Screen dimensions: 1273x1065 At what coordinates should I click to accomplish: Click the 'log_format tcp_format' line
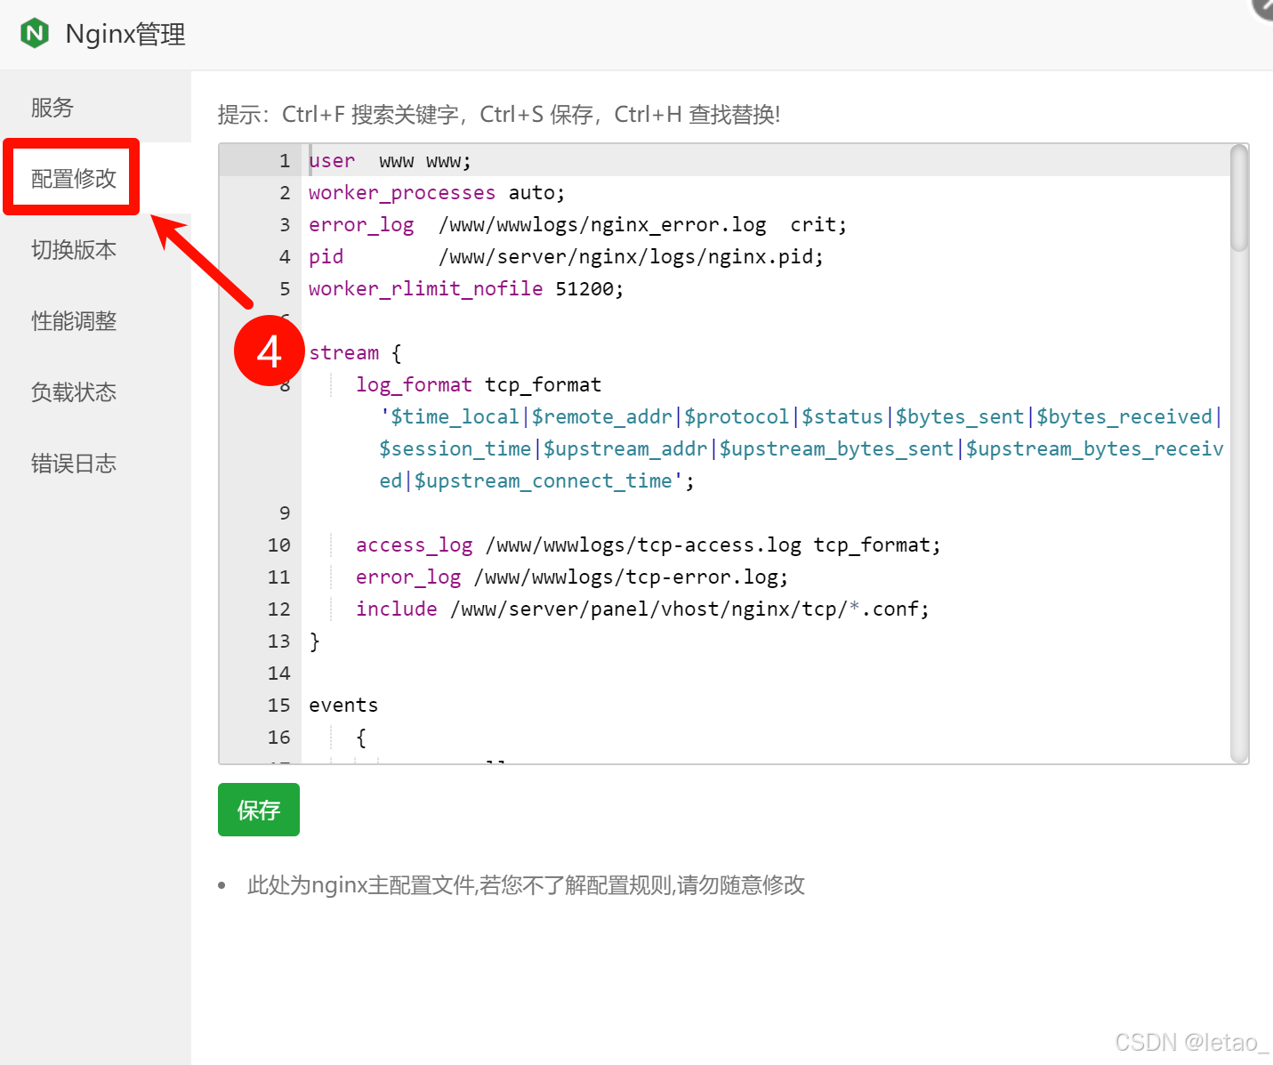479,385
